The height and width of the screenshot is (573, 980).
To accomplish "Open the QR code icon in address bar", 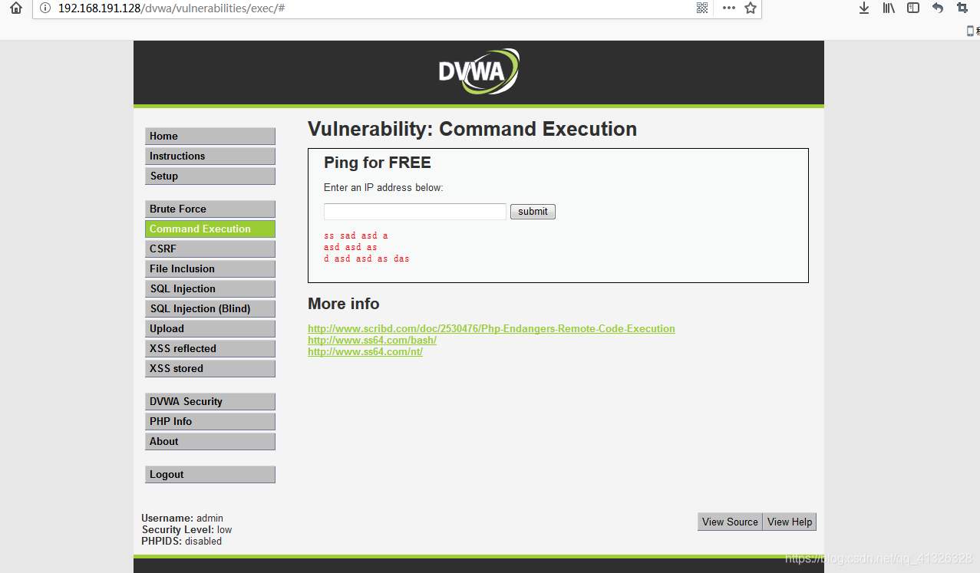I will coord(701,8).
